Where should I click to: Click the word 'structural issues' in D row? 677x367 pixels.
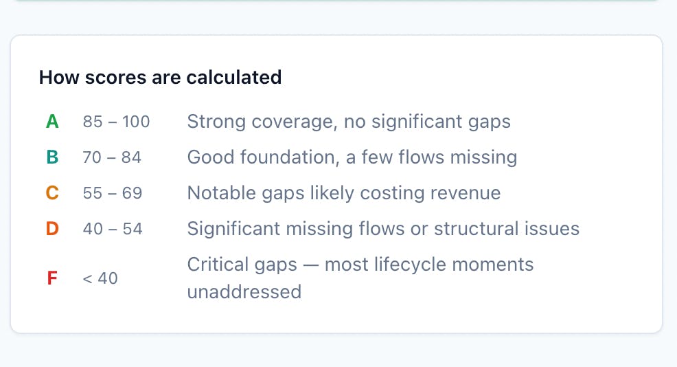507,229
